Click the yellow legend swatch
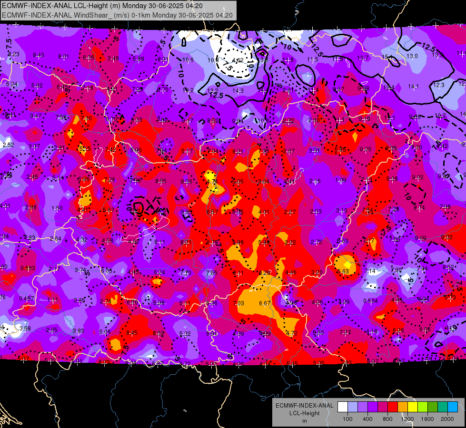This screenshot has width=466, height=428. 413,407
